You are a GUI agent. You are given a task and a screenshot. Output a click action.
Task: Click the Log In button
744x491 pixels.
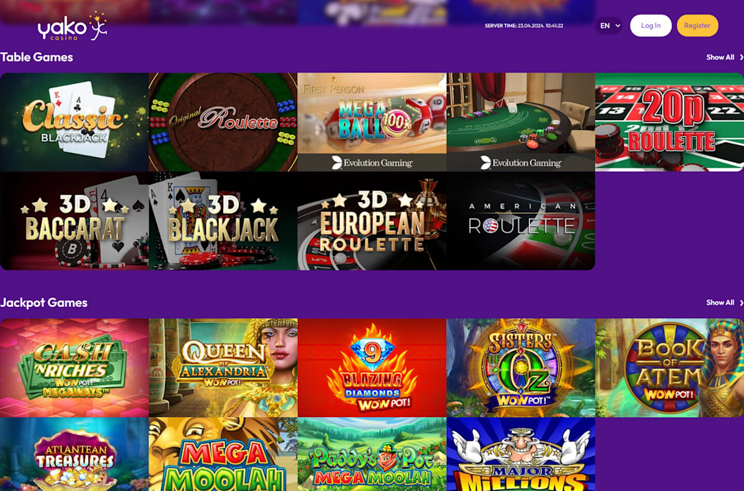click(x=650, y=26)
